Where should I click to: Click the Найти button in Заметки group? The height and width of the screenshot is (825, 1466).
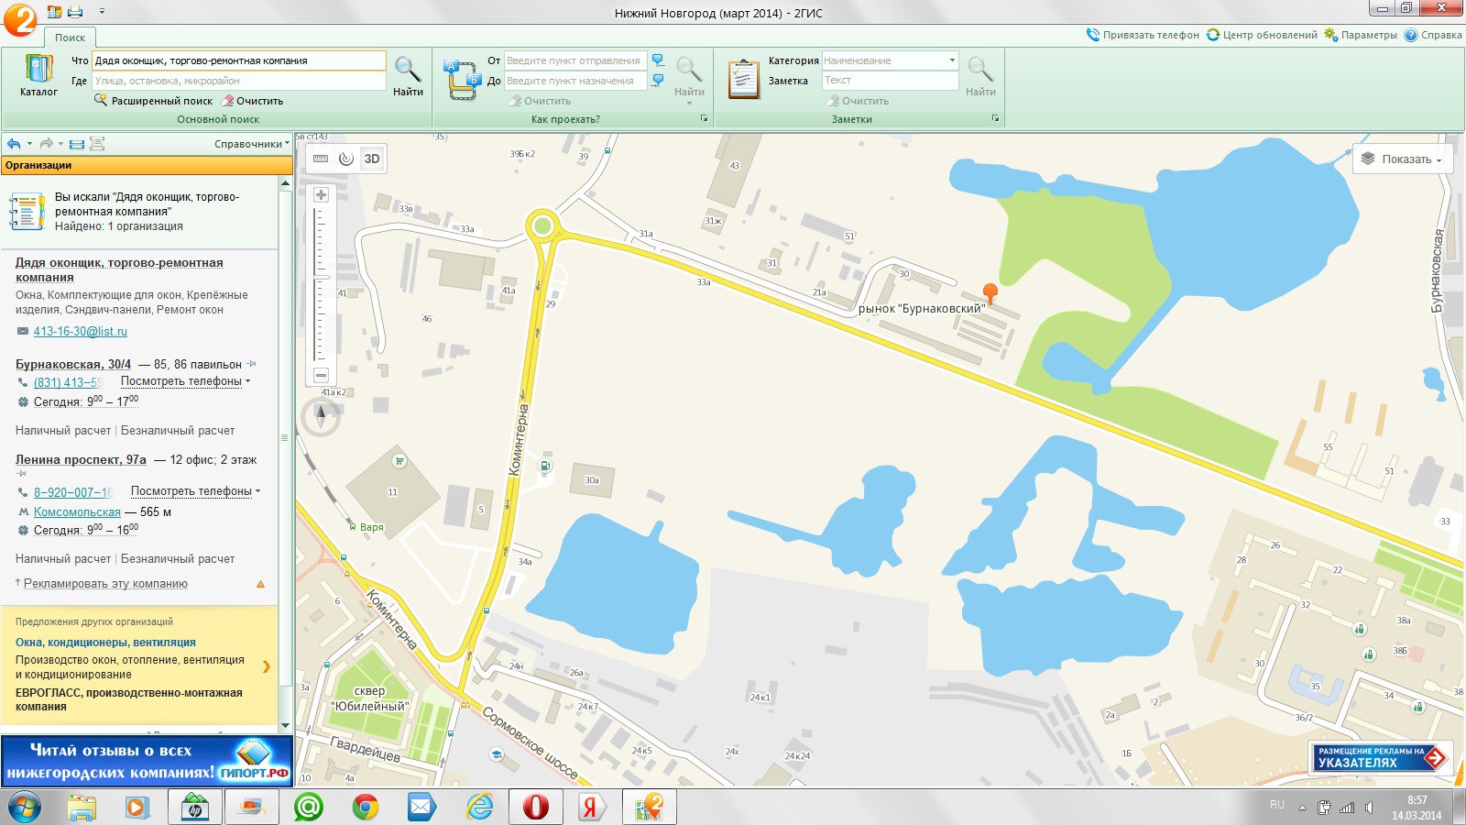point(980,76)
